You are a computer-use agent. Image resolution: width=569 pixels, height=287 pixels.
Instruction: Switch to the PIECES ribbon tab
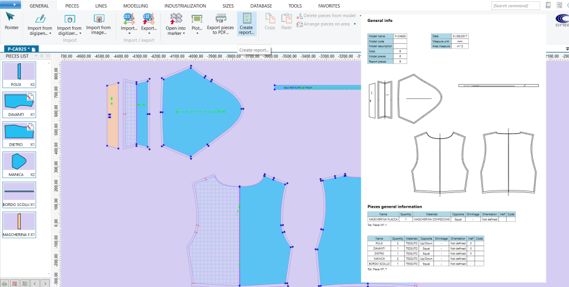(x=72, y=6)
